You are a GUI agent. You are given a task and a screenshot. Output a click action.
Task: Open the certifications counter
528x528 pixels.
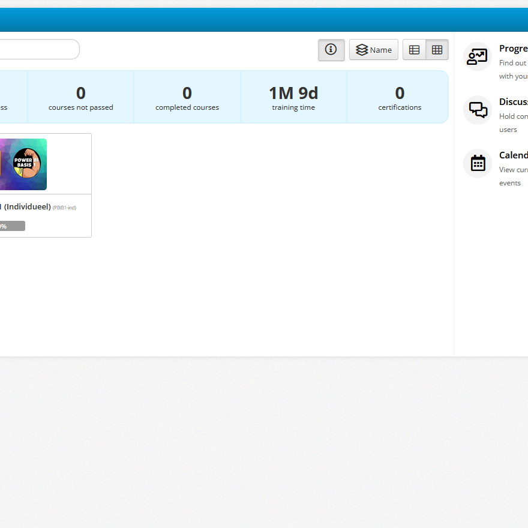400,97
